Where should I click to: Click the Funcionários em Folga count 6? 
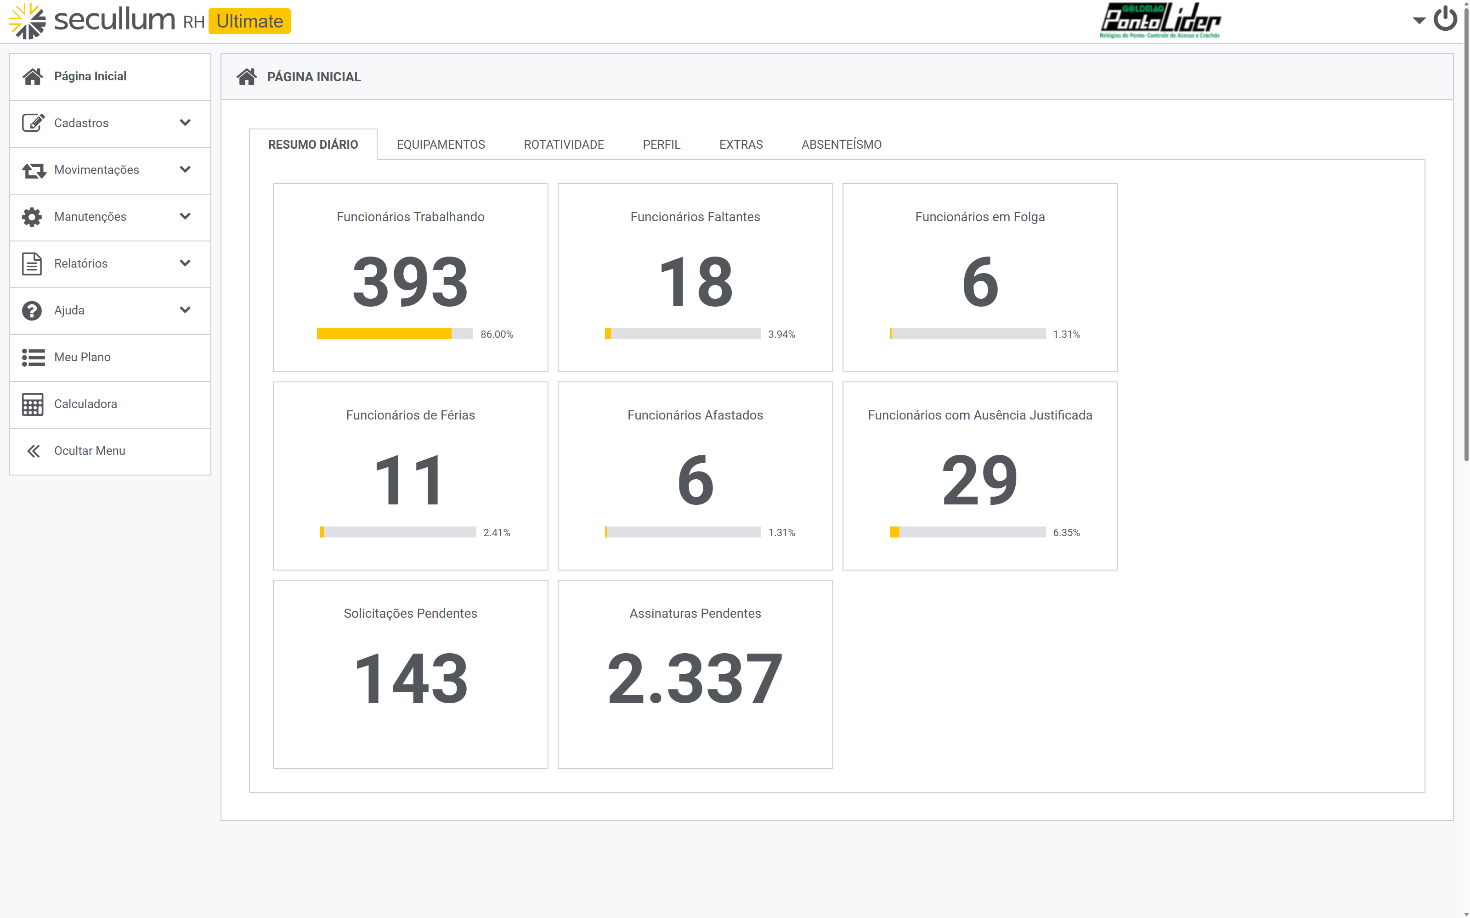(x=980, y=282)
